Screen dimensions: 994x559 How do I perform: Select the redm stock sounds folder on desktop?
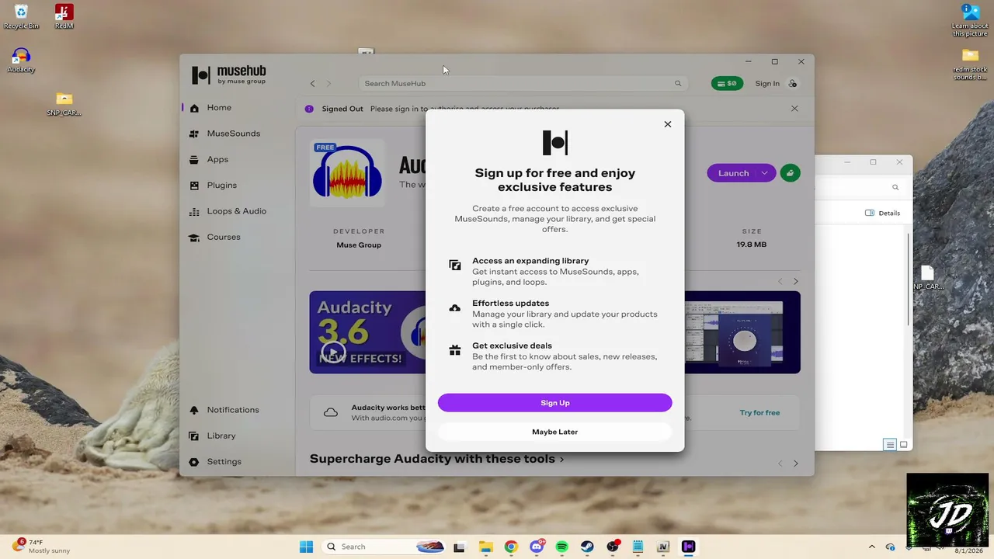point(970,64)
